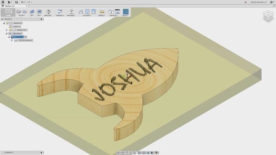The width and height of the screenshot is (276, 155).
Task: Click the Undo arrow
Action: pos(22,2)
